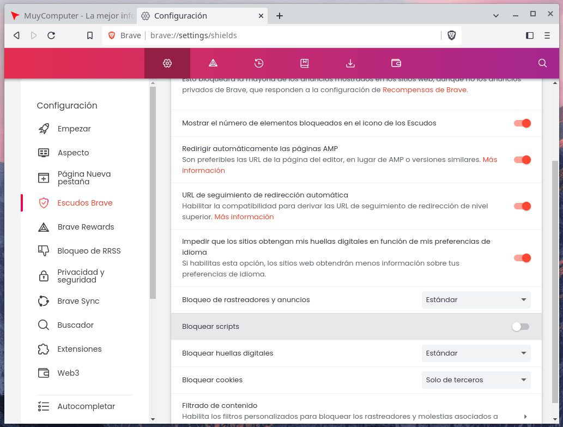Click the Extensiones puzzle icon
Image resolution: width=563 pixels, height=427 pixels.
coord(44,349)
